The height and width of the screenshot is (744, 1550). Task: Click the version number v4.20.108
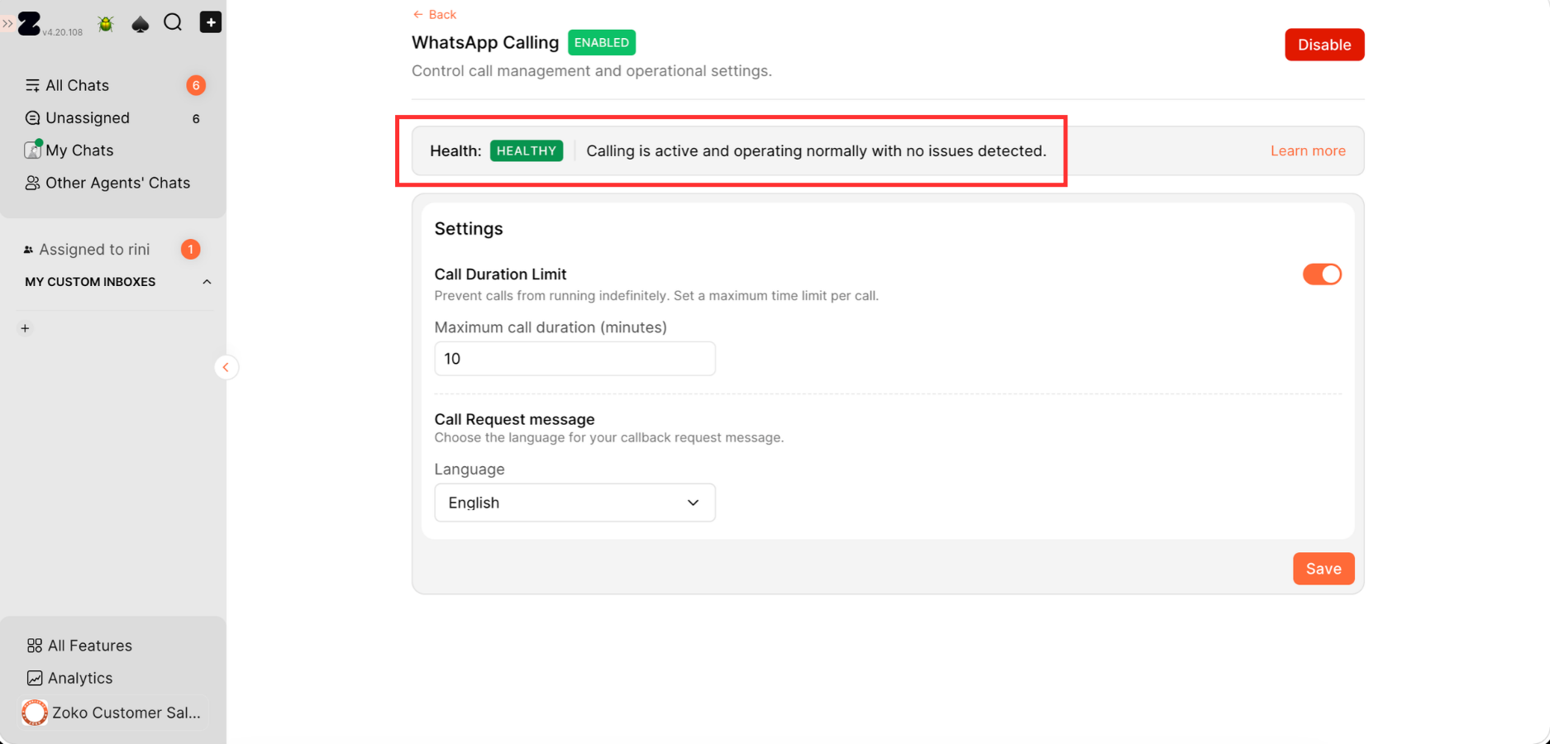coord(63,32)
